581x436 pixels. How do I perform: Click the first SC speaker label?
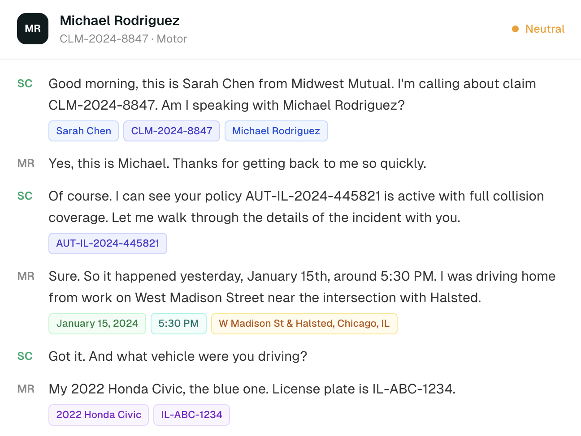click(25, 84)
